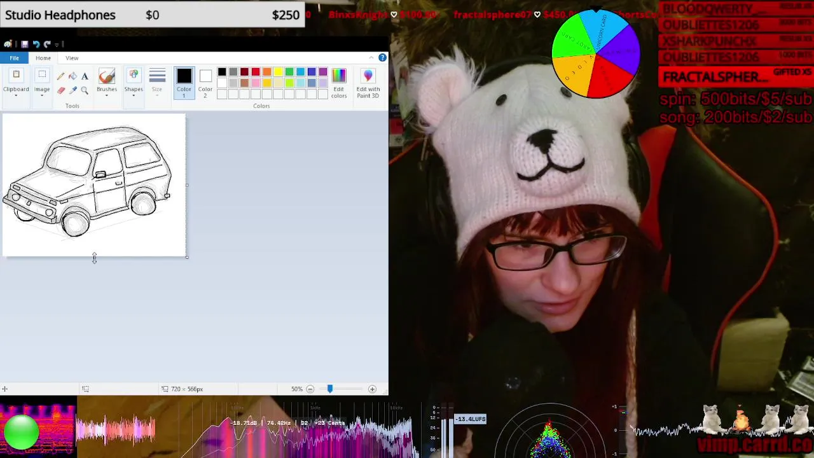This screenshot has width=814, height=458.
Task: Click the canvas right-edge resize handle
Action: click(187, 185)
